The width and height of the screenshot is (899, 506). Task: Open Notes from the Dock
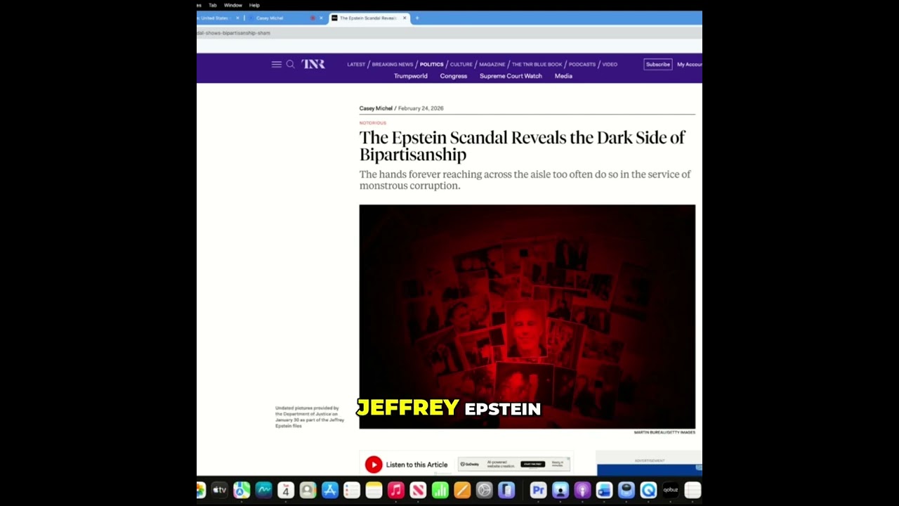tap(374, 490)
